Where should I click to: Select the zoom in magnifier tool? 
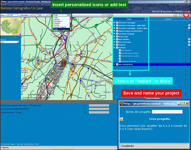point(31,15)
